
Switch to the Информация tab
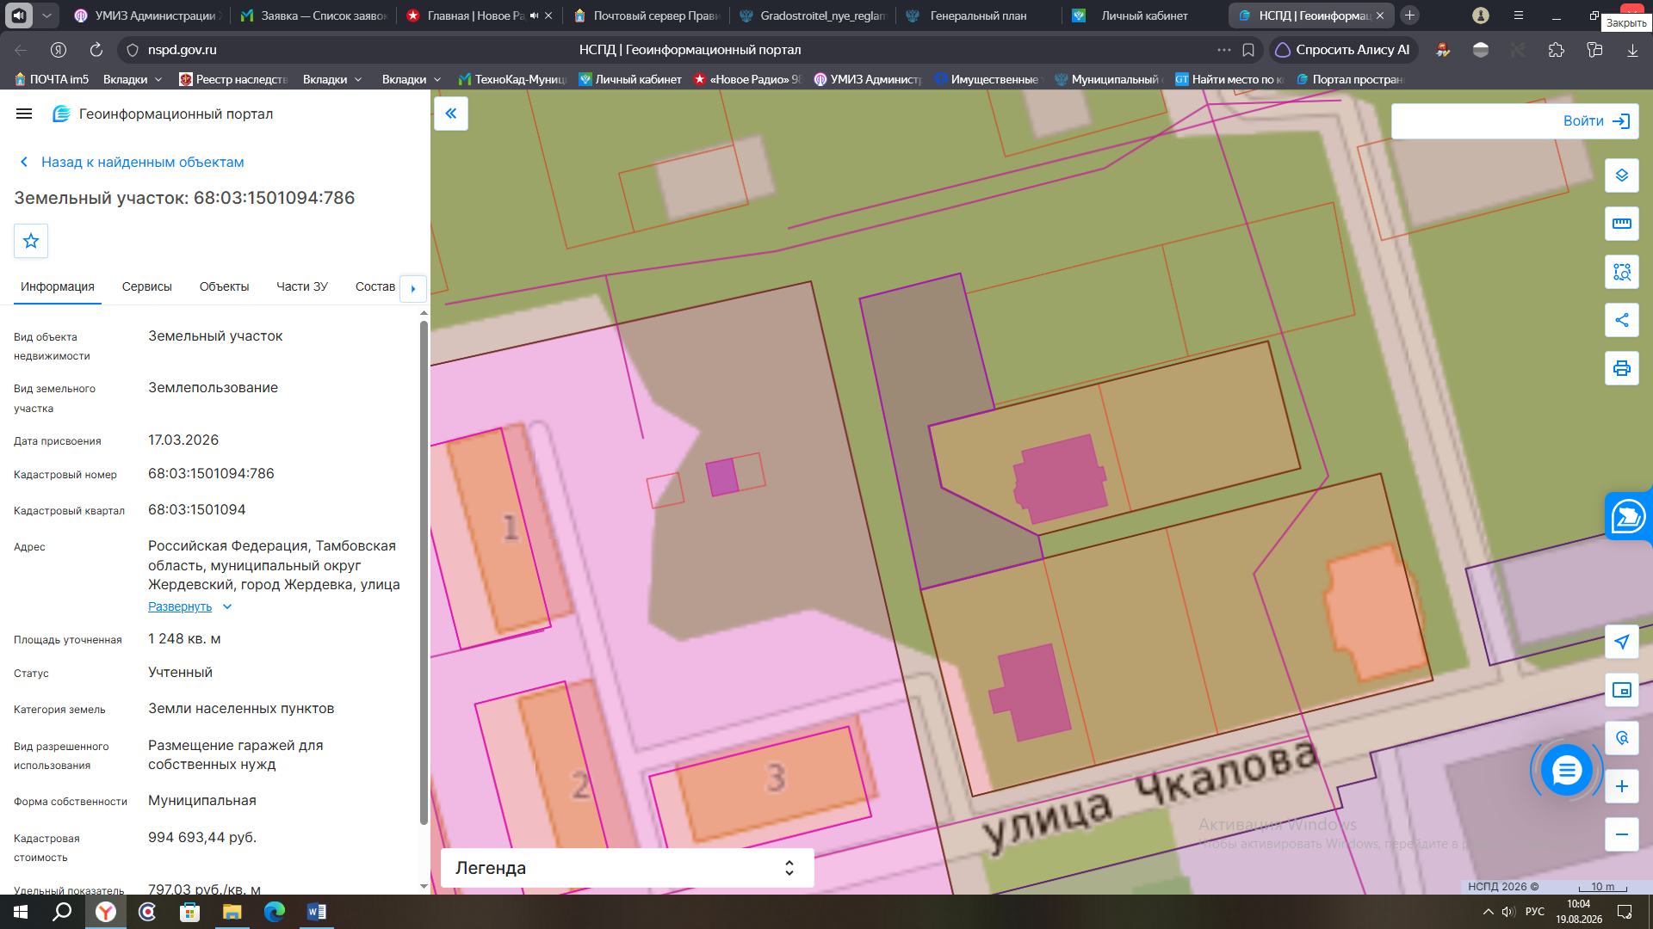(58, 286)
